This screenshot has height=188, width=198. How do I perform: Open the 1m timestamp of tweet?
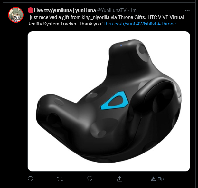coord(133,10)
